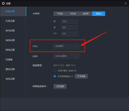Choose the 手机版 phone resolution tab
This screenshot has width=129, height=111.
click(73, 14)
